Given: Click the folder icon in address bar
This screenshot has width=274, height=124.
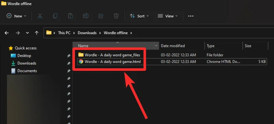Looking at the screenshot, I should point(49,32).
